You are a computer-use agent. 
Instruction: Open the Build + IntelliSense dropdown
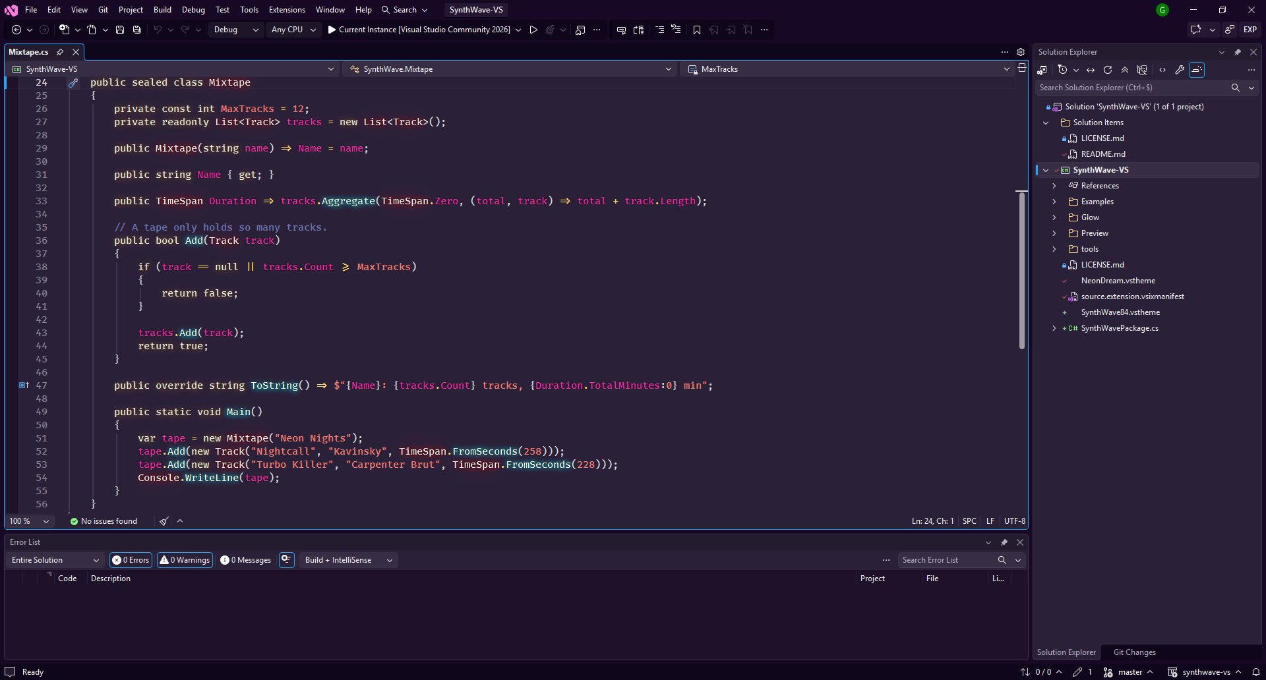(x=349, y=560)
